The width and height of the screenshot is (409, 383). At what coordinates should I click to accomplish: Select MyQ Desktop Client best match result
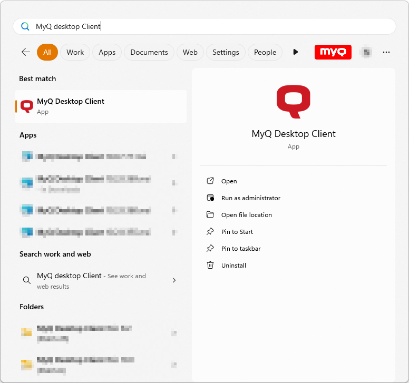pos(101,106)
